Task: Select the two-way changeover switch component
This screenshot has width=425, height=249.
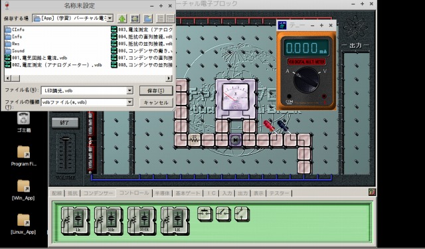Action: [x=242, y=214]
